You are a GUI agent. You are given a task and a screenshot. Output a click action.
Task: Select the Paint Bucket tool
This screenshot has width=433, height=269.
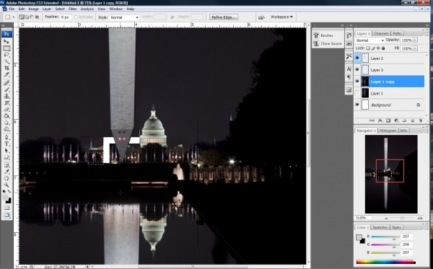coord(6,116)
